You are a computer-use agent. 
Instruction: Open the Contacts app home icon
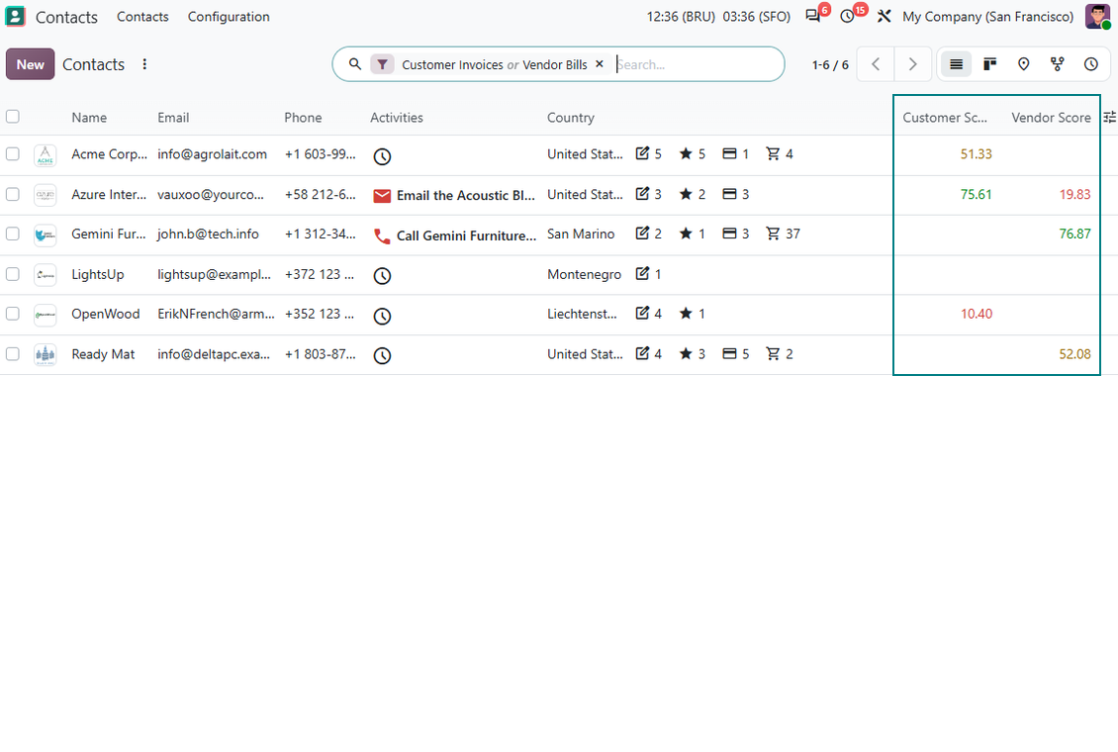[15, 17]
